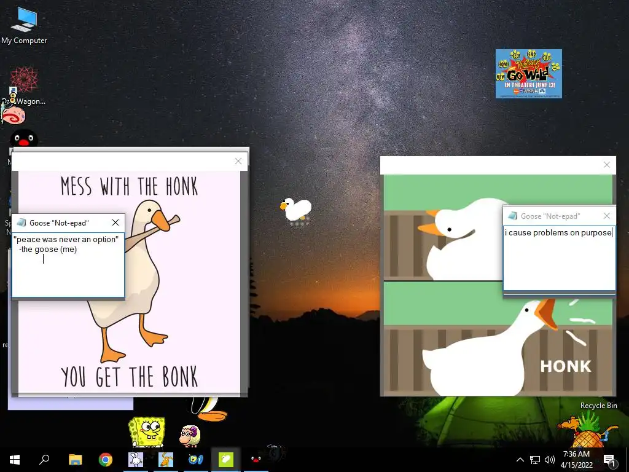Close the left Goose Not-epad window

(x=115, y=222)
